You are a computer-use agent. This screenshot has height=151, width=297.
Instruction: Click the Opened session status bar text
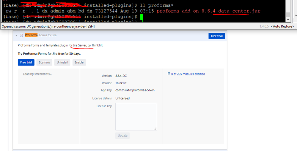click(x=48, y=27)
